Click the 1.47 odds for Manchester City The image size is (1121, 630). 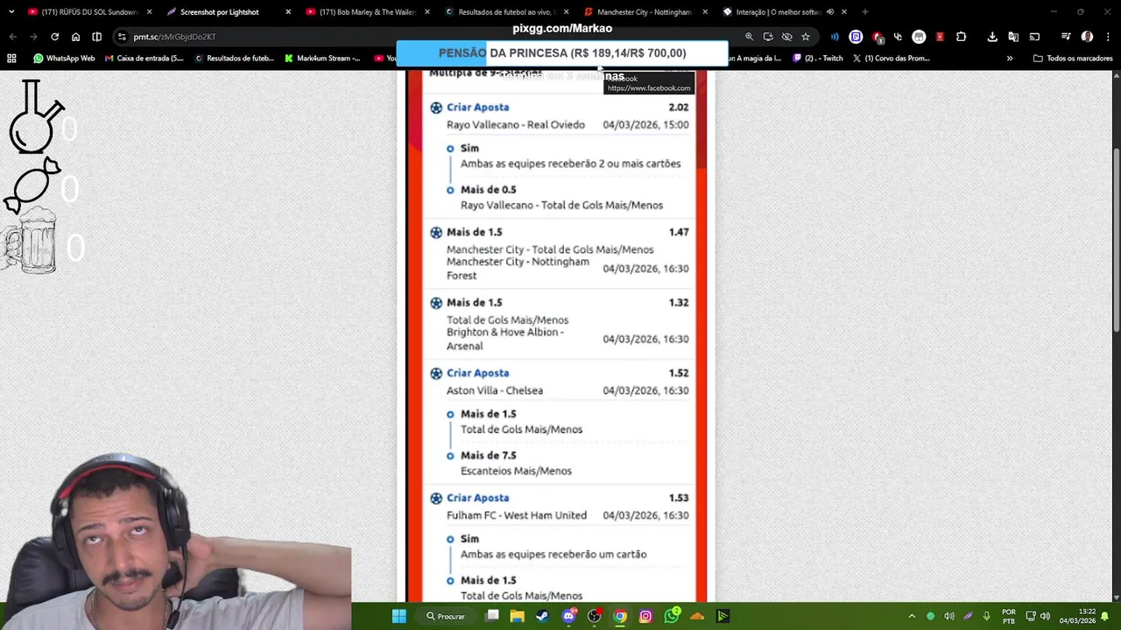[x=679, y=233]
